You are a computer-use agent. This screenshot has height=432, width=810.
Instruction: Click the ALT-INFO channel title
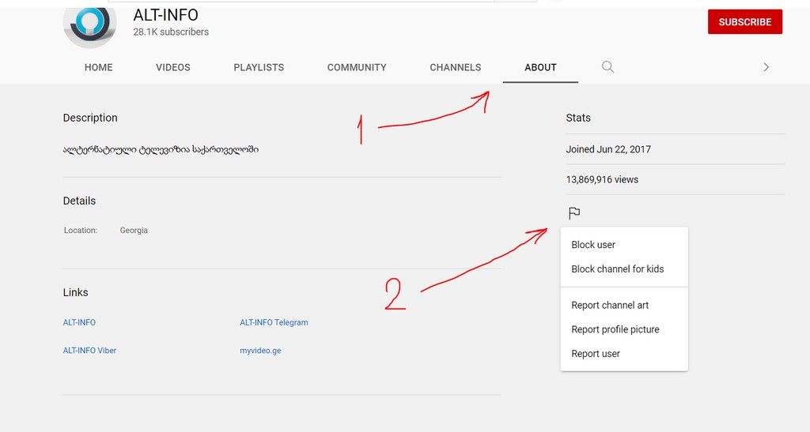pyautogui.click(x=166, y=15)
